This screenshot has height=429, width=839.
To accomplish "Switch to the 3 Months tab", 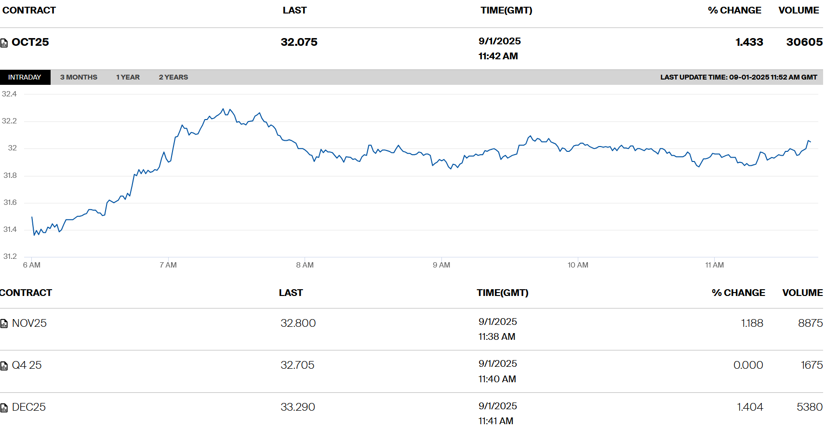I will [79, 77].
